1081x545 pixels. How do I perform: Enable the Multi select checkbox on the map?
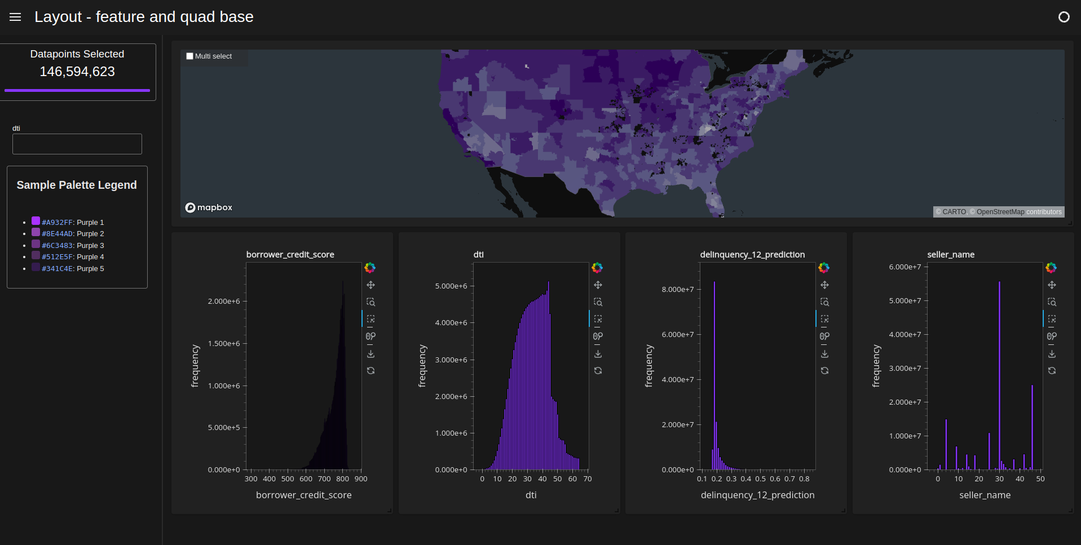[190, 56]
